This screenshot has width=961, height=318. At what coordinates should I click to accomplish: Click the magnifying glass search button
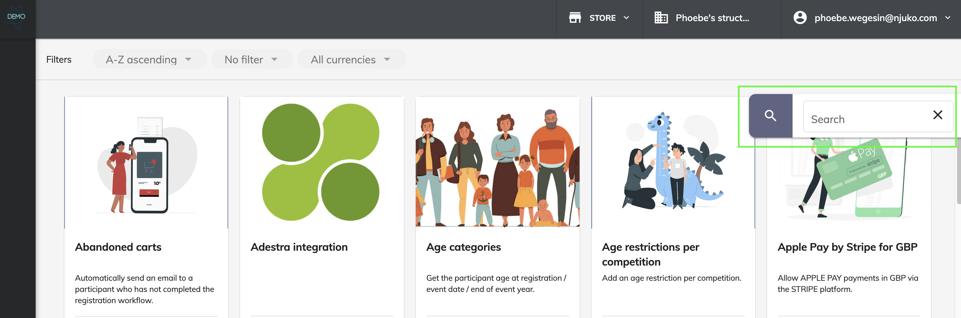pos(770,115)
